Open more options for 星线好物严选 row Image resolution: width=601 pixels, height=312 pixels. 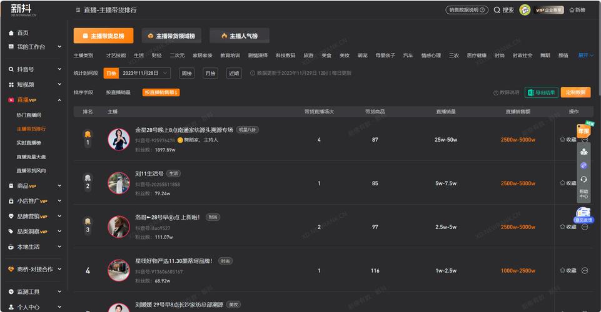coord(585,271)
